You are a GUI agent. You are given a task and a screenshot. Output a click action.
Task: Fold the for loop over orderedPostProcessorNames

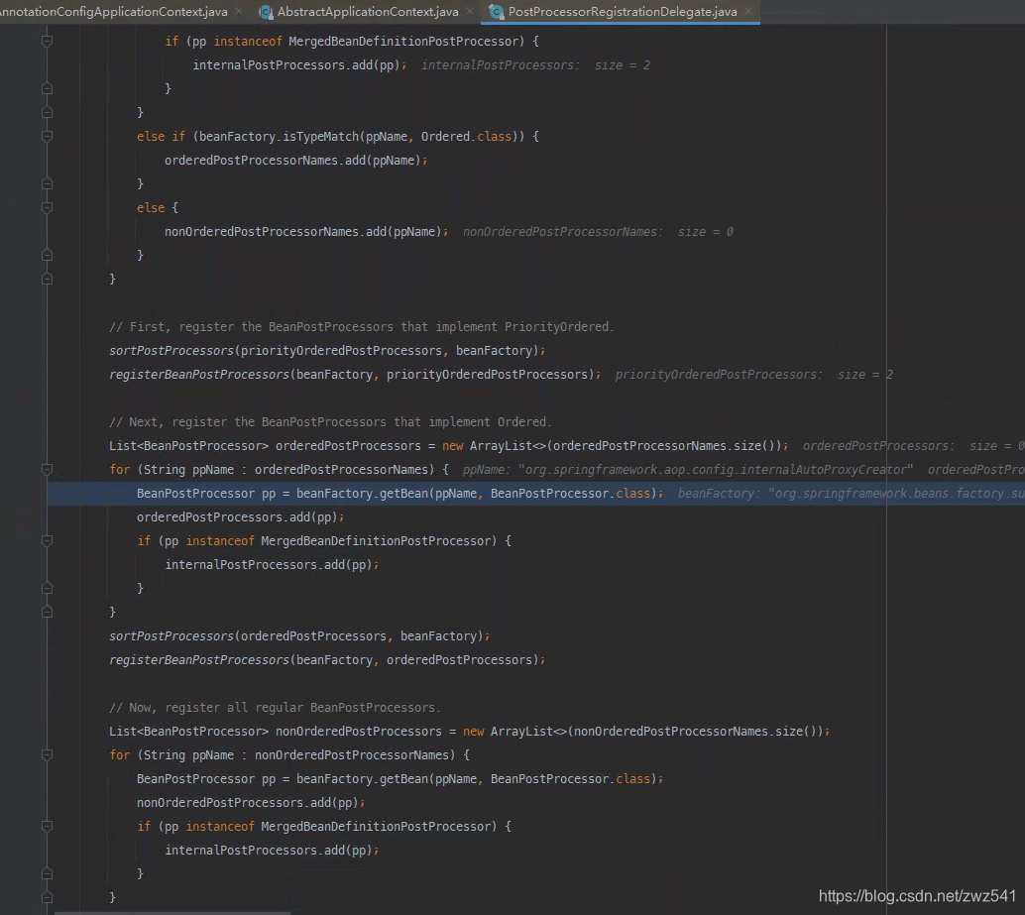47,469
